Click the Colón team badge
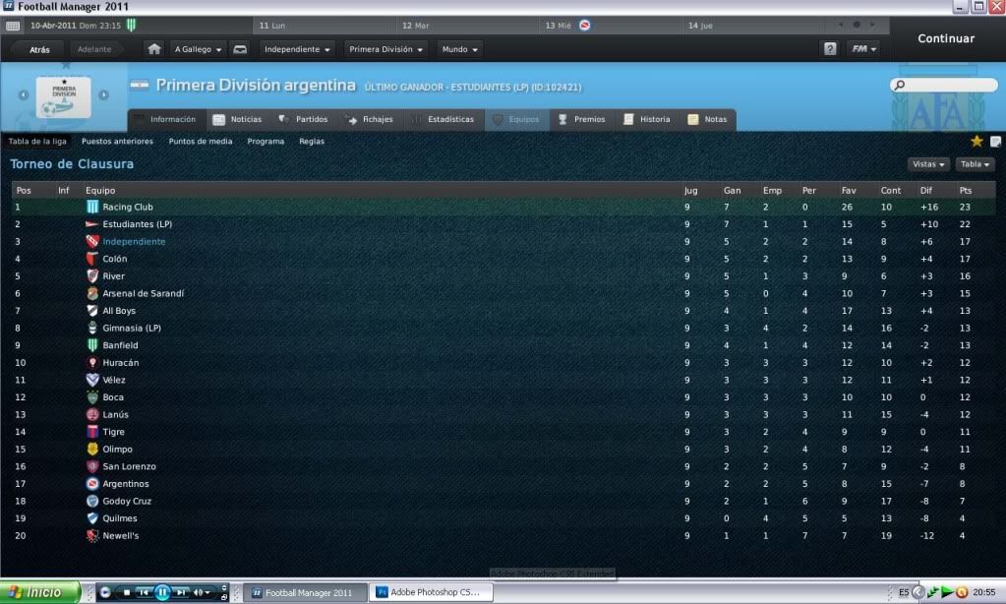The height and width of the screenshot is (604, 1006). point(92,259)
